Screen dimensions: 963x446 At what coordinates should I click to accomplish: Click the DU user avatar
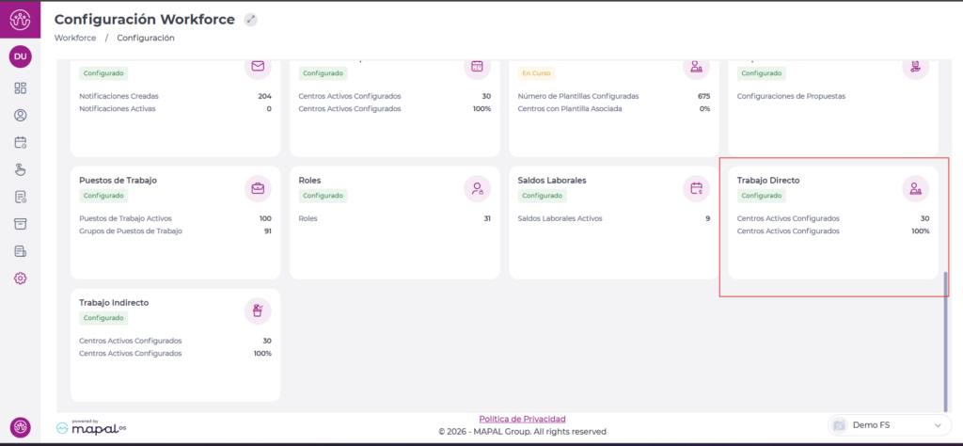coord(21,56)
